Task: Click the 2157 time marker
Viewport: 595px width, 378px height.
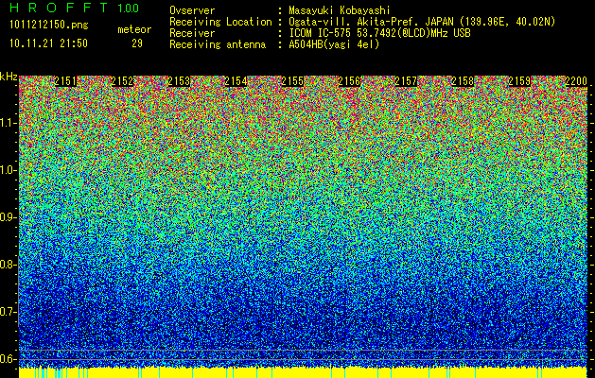Action: 406,81
